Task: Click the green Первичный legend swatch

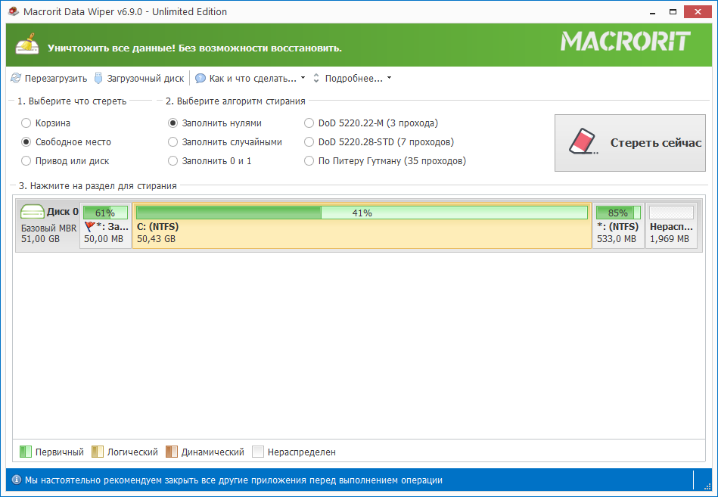Action: [26, 452]
